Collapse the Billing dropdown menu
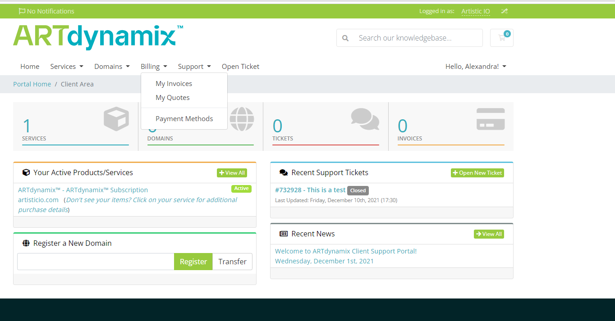Screen dimensions: 615x321 (154, 67)
